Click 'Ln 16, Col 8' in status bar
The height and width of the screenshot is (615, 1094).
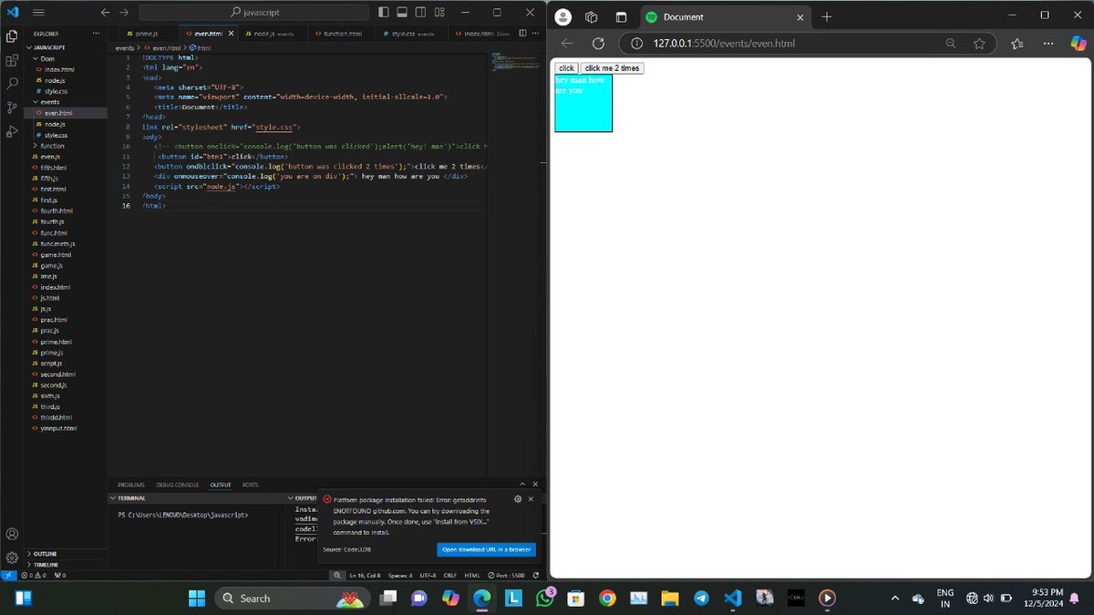point(365,575)
